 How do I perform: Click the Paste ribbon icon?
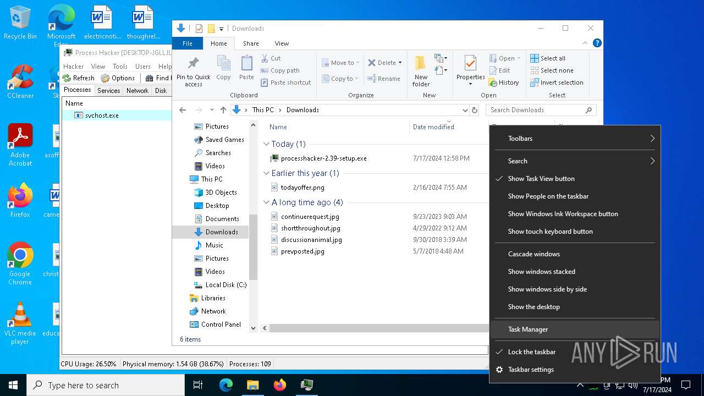[x=246, y=68]
